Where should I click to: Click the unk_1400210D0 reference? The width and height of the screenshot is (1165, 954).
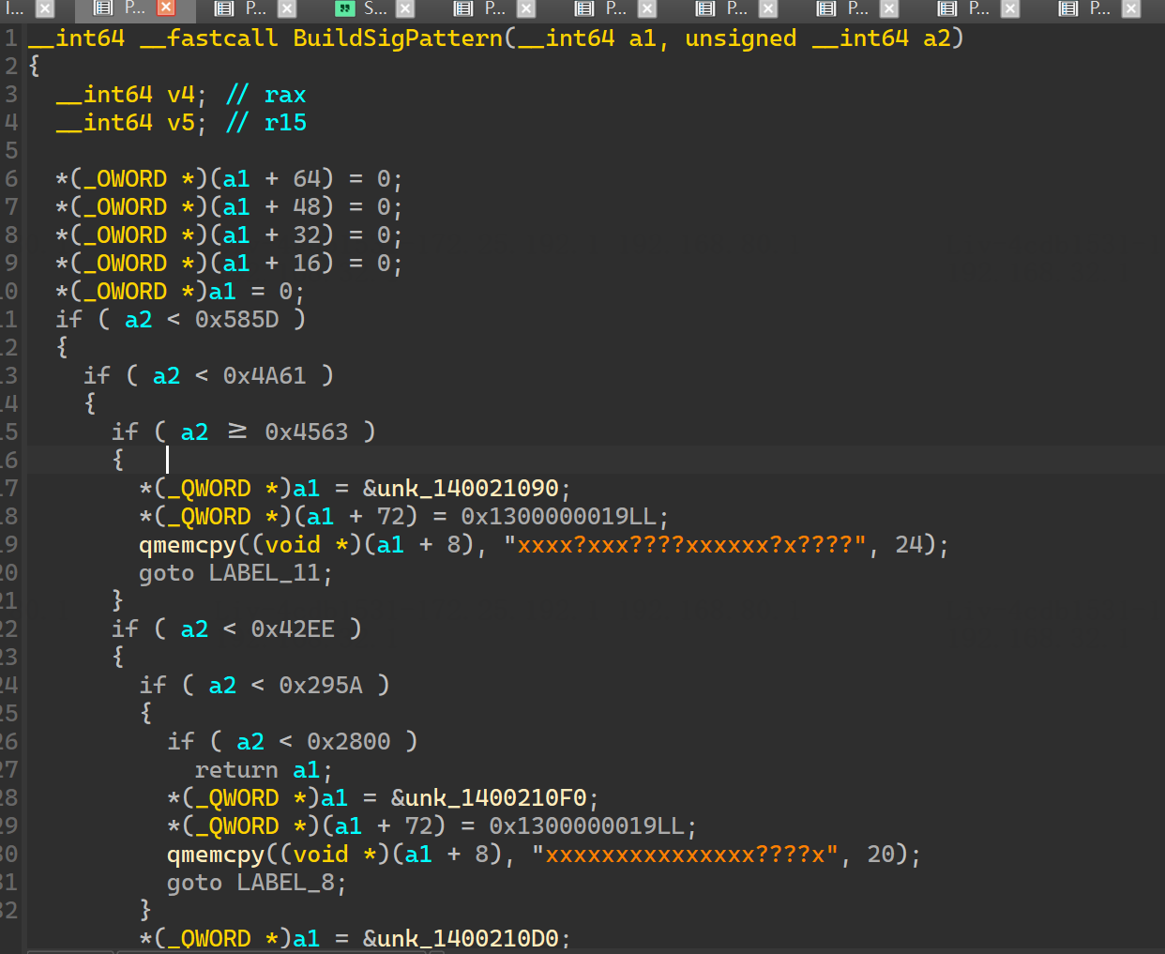pyautogui.click(x=468, y=939)
